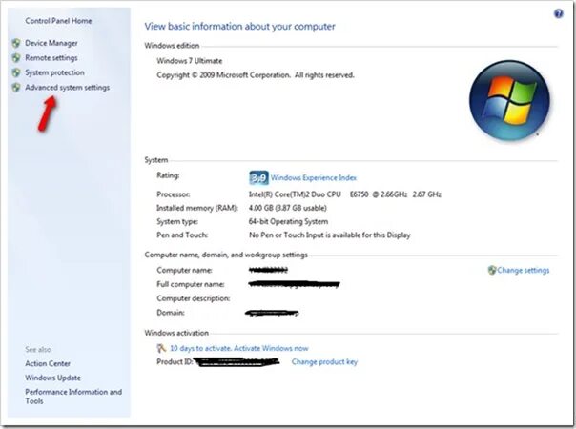Open Windows Experience Index link
576x429 pixels.
click(314, 178)
